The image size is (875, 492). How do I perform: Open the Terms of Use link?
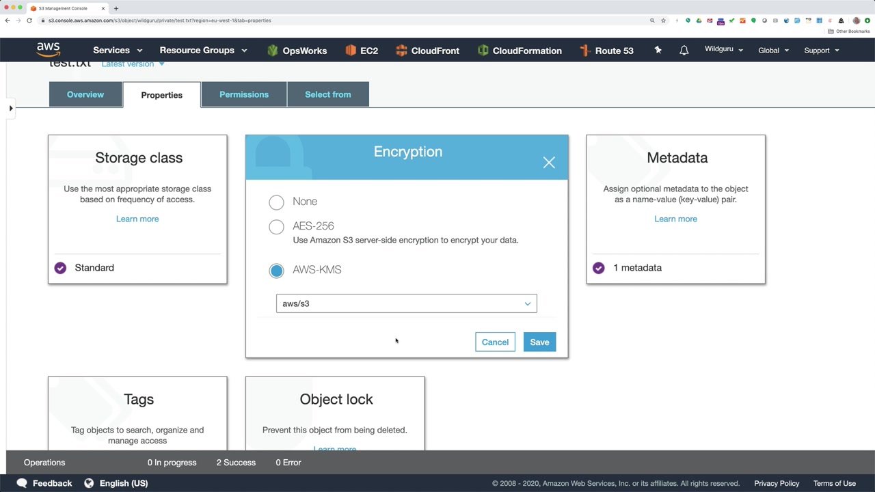835,483
